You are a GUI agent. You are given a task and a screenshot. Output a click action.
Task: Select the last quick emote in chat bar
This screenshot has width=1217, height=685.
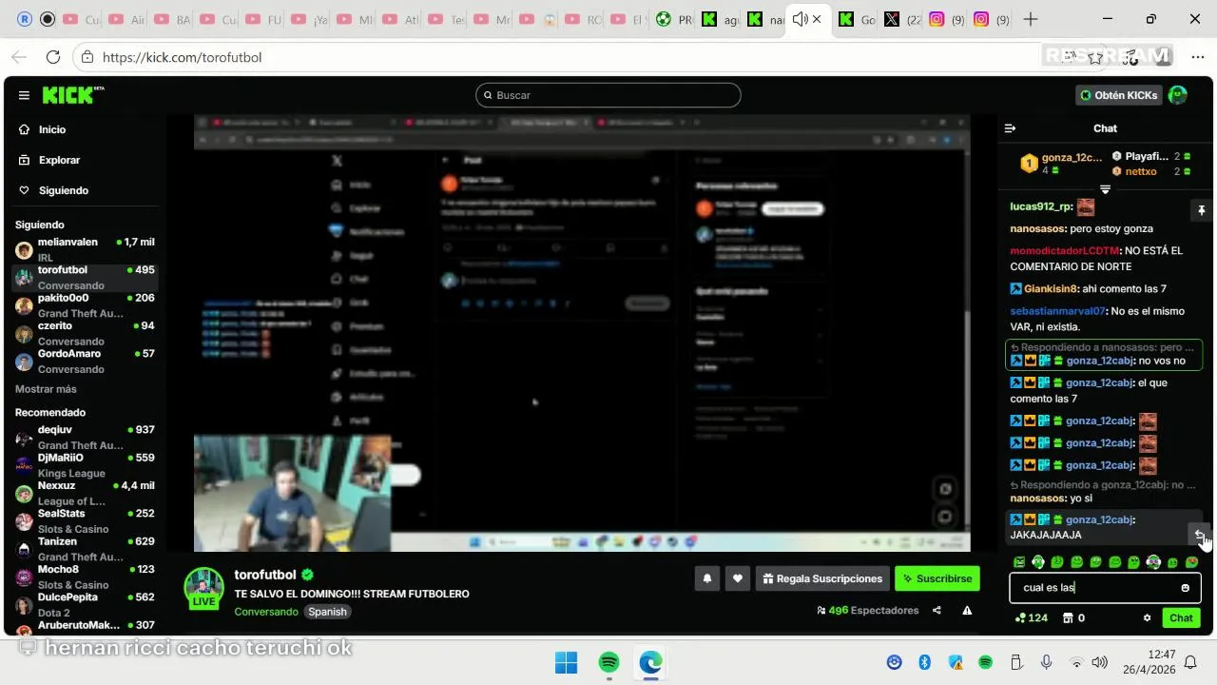1192,562
